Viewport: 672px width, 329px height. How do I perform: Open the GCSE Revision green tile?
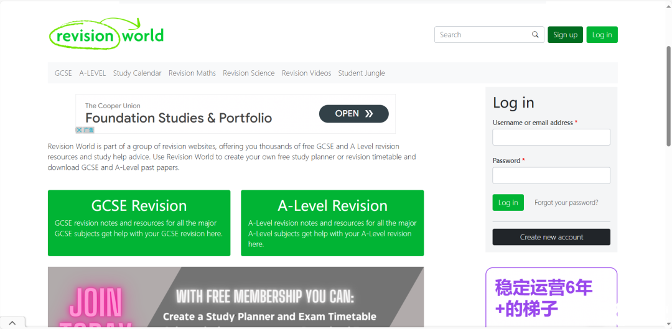(x=139, y=223)
